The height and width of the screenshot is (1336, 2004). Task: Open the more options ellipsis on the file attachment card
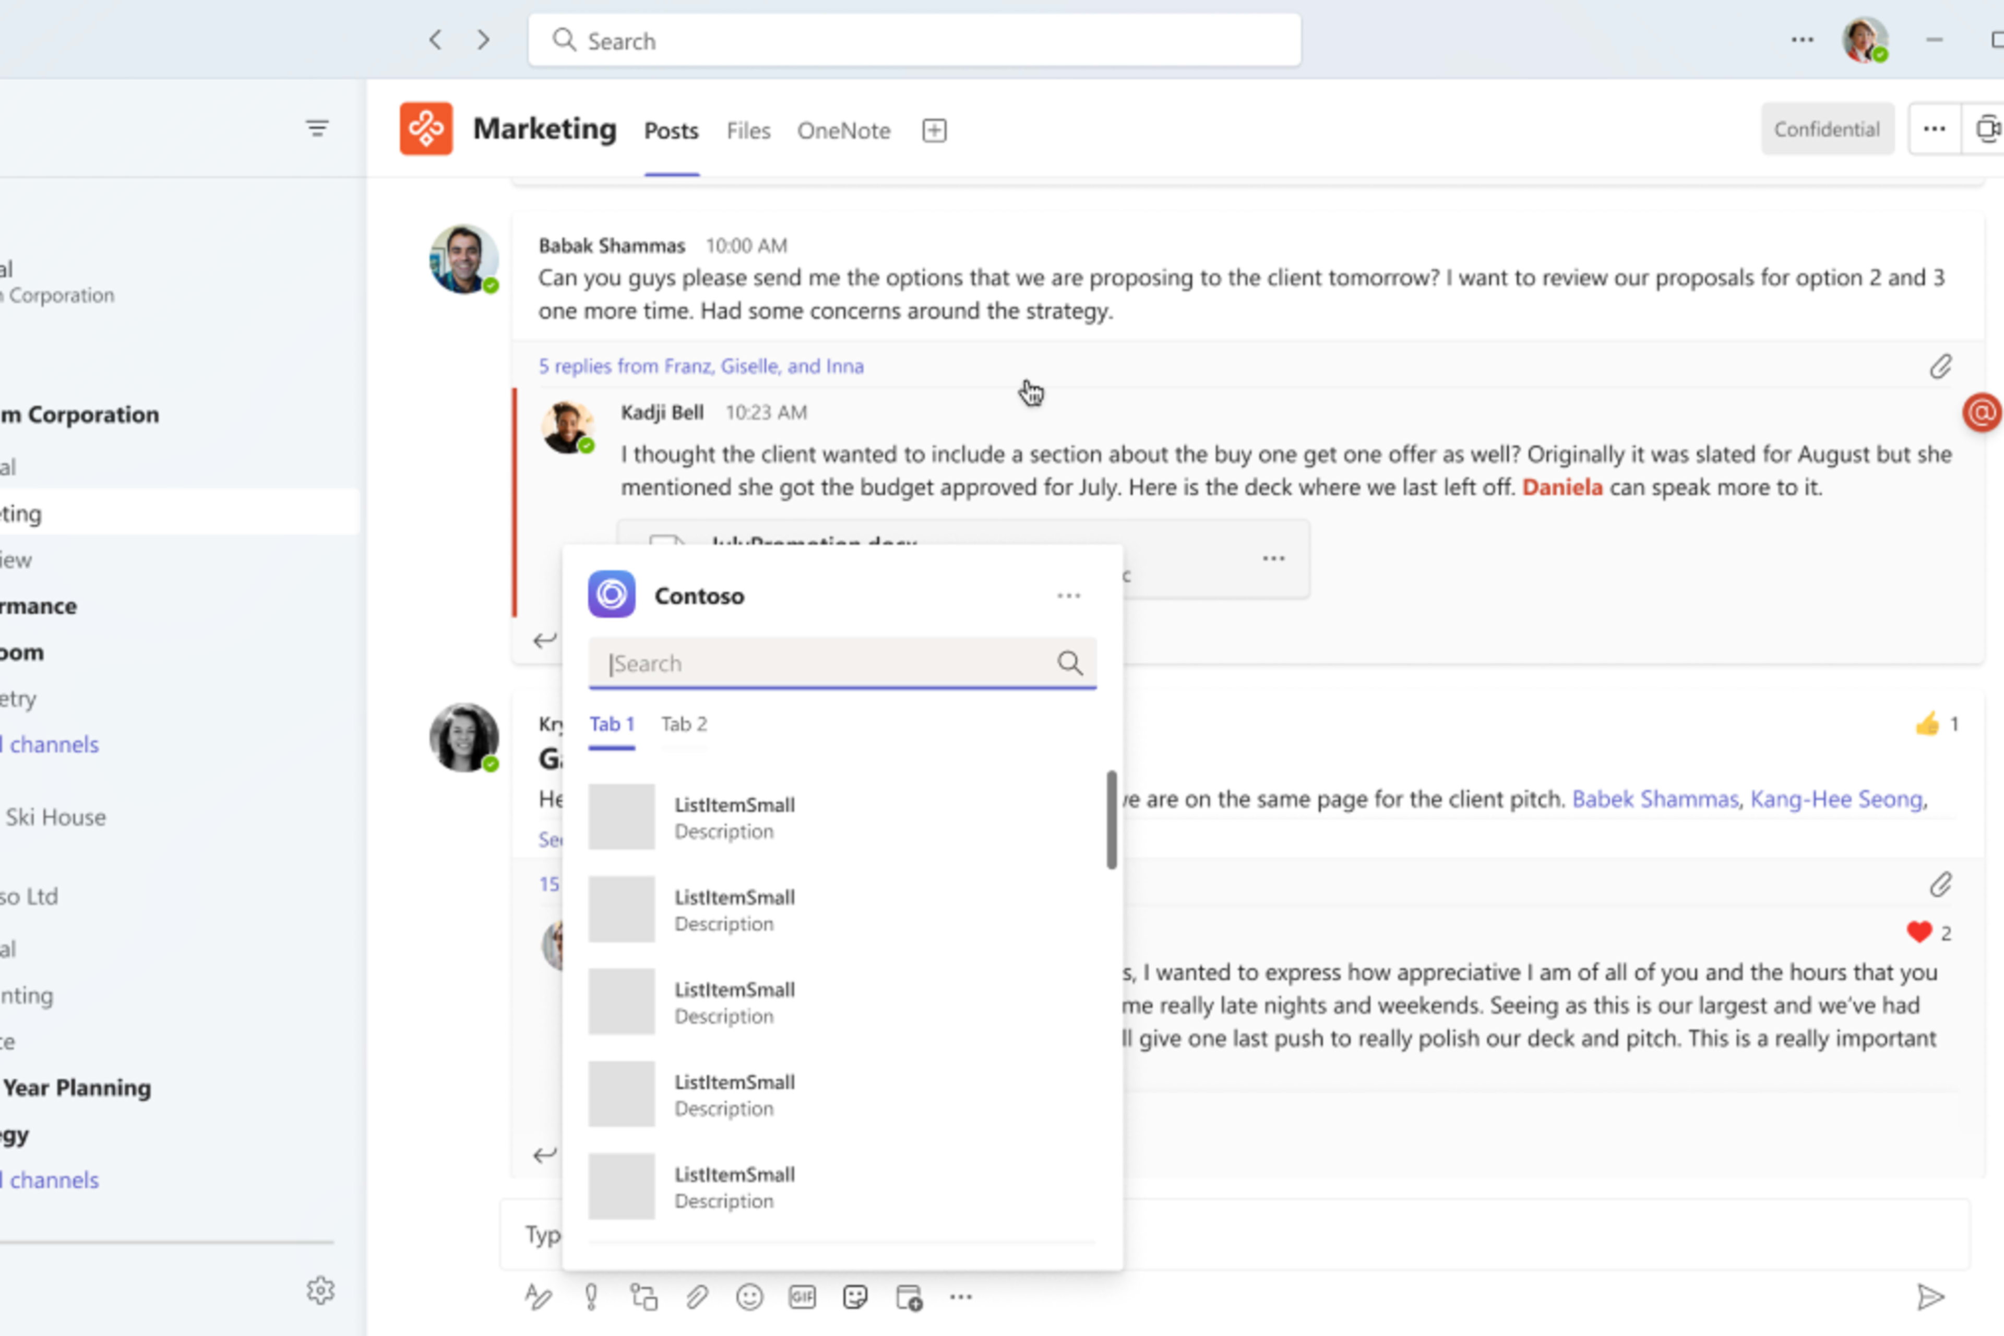point(1274,558)
